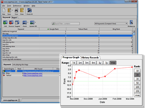Expand the Check button dropdown arrow
Viewport: 145px width, 108px height.
(28, 22)
